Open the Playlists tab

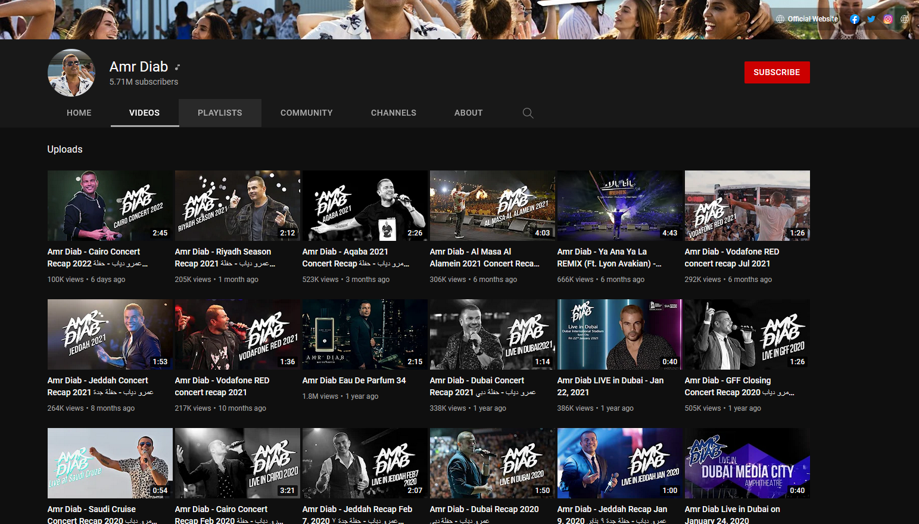220,113
